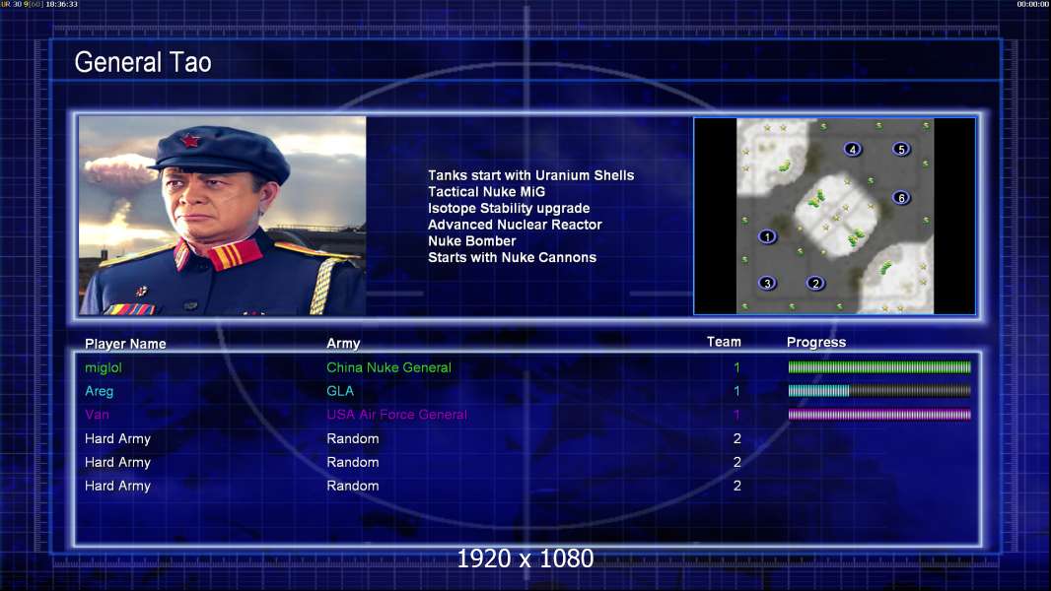
Task: Select player name Van
Action: pyautogui.click(x=97, y=415)
